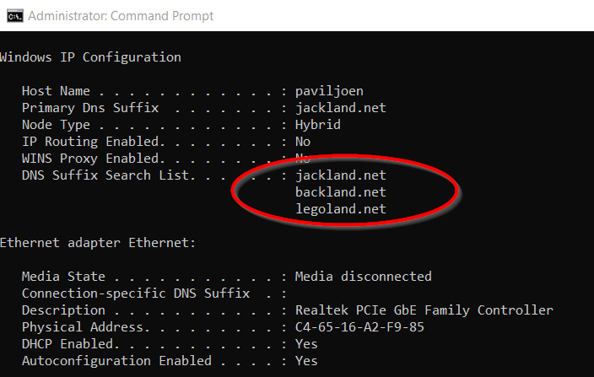
Task: Click jackland.net in DNS Suffix Search List
Action: 340,175
